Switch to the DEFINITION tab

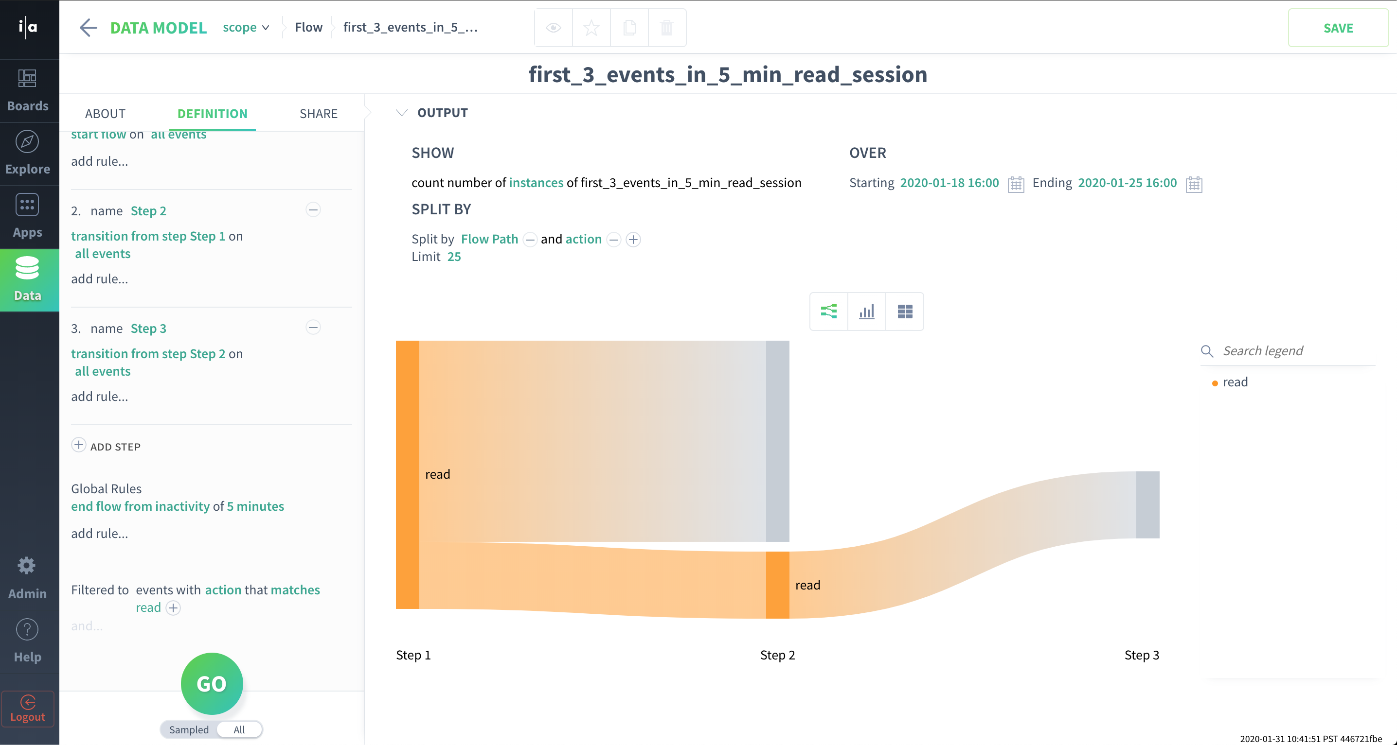coord(212,113)
